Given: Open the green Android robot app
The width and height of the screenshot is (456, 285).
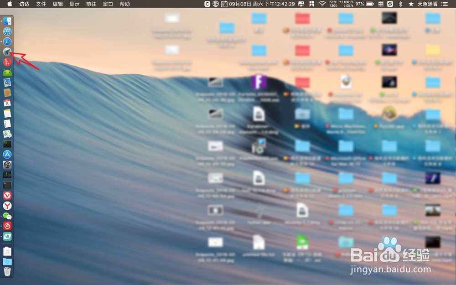Looking at the screenshot, I should [x=7, y=73].
